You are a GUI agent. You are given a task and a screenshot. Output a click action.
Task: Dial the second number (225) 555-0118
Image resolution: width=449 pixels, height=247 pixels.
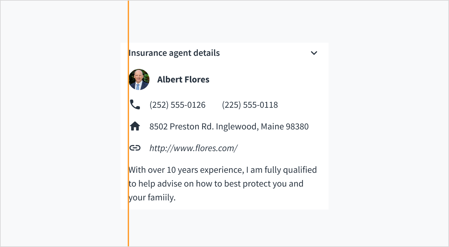(250, 105)
